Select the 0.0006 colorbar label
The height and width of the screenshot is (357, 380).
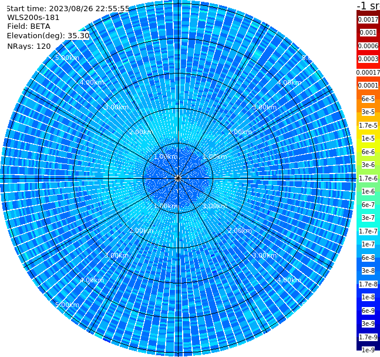[368, 46]
